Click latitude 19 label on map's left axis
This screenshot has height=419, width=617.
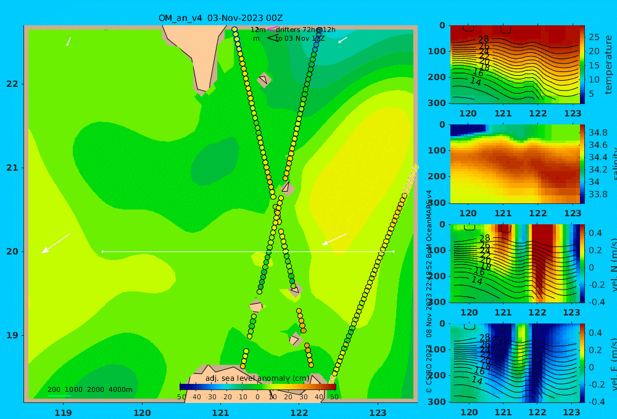[12, 335]
